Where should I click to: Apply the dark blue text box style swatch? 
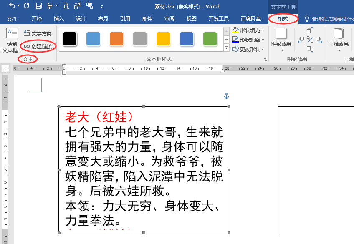click(187, 39)
